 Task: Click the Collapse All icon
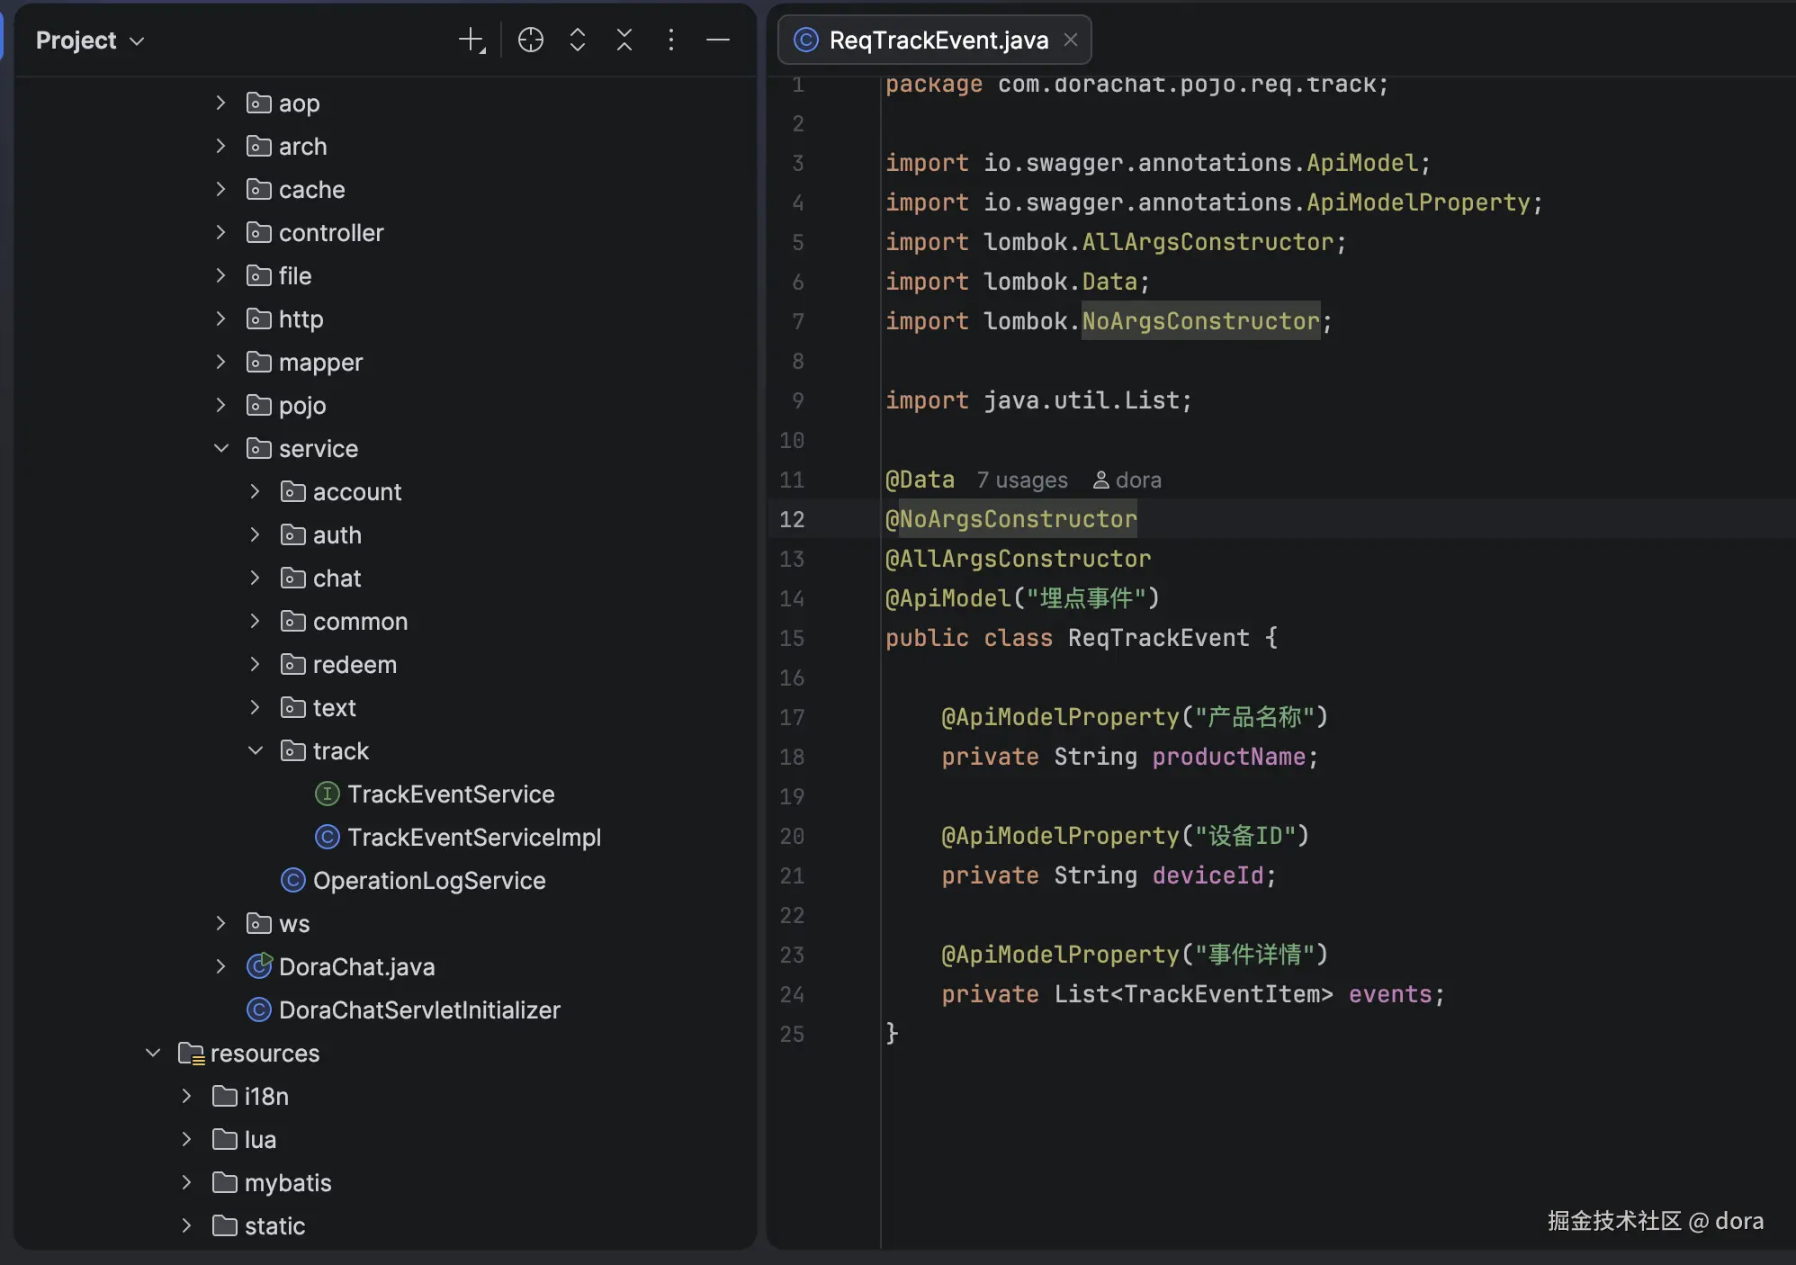(x=624, y=40)
